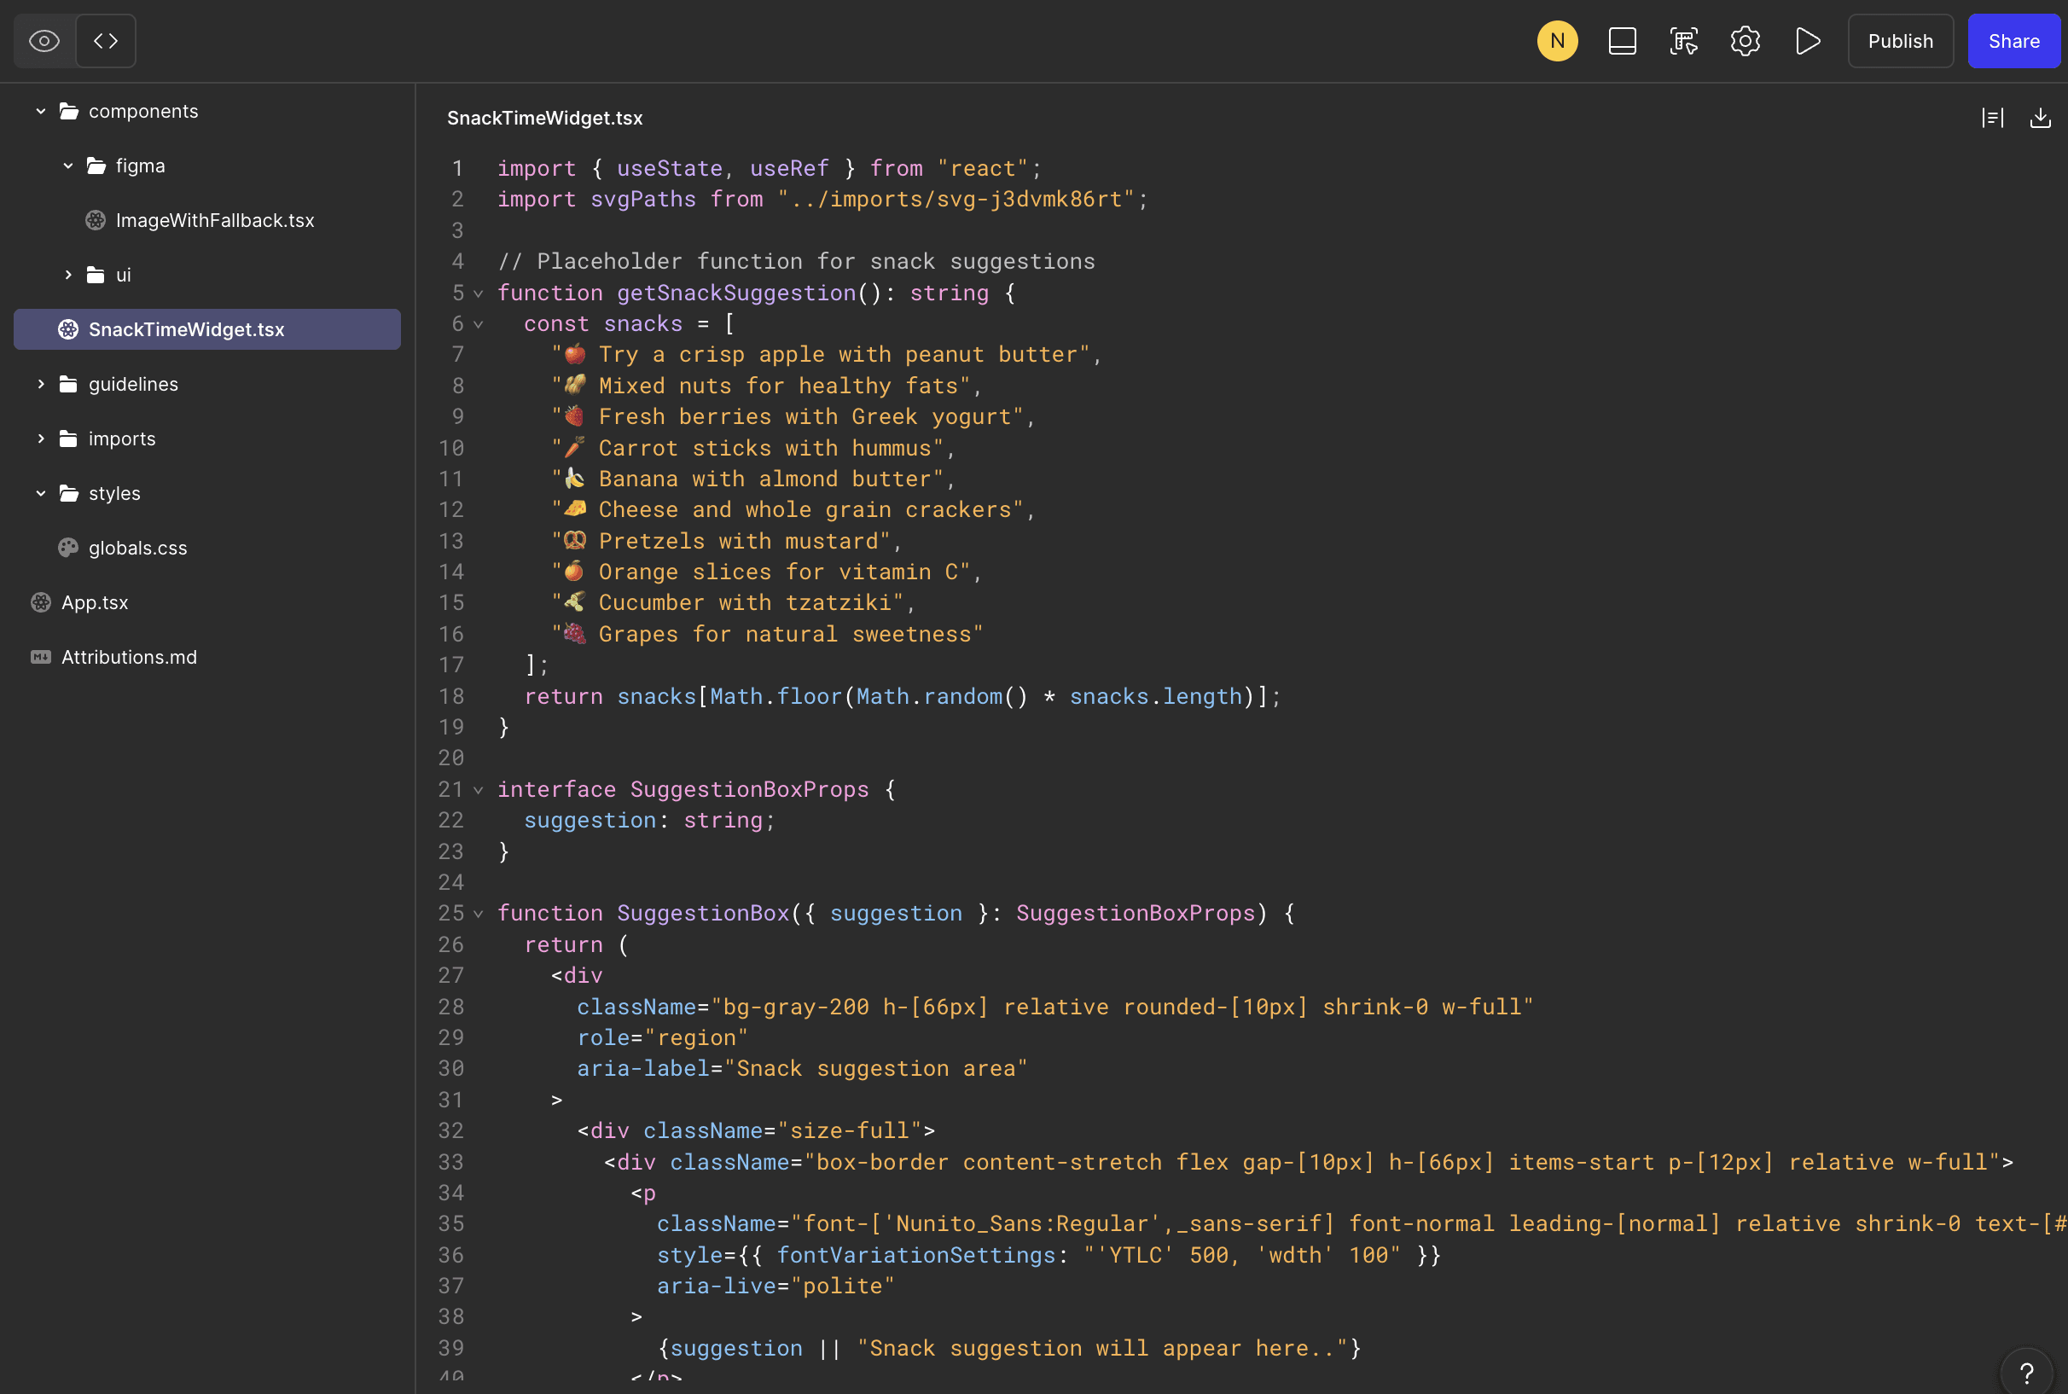Image resolution: width=2068 pixels, height=1394 pixels.
Task: Click the blue Share button
Action: click(x=2013, y=41)
